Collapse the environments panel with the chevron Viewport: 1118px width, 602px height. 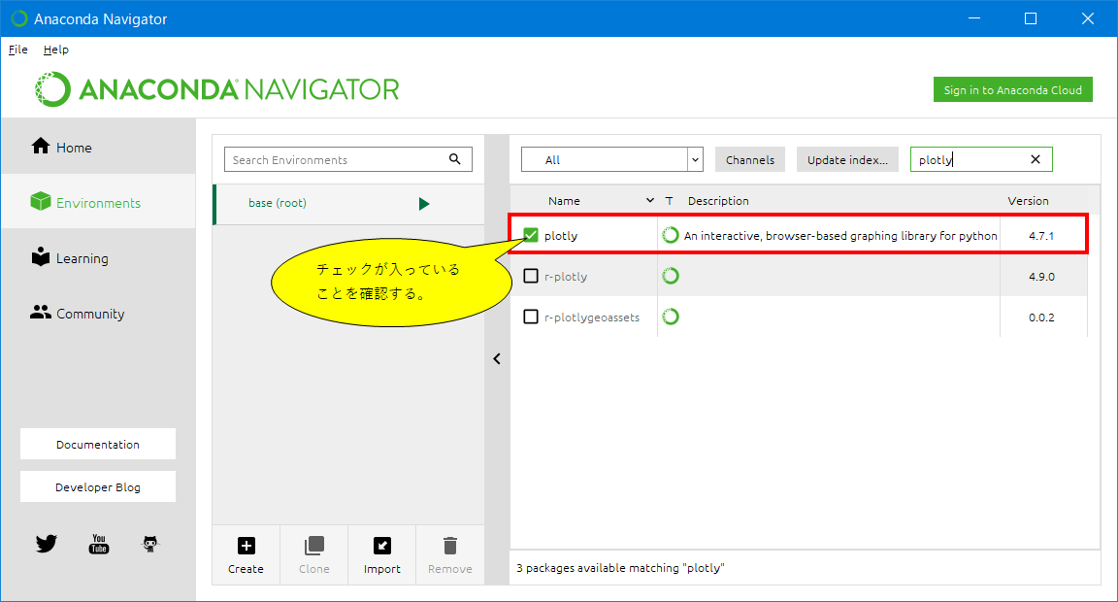point(497,359)
